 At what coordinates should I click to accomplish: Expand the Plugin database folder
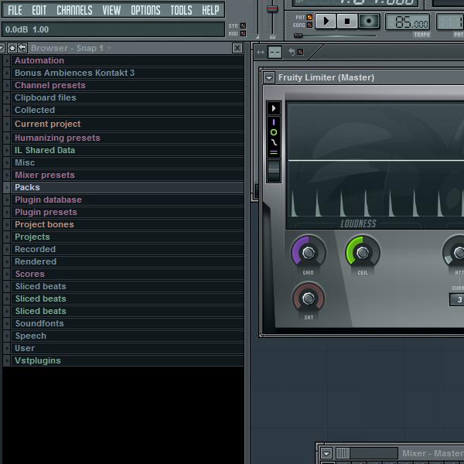click(x=6, y=200)
